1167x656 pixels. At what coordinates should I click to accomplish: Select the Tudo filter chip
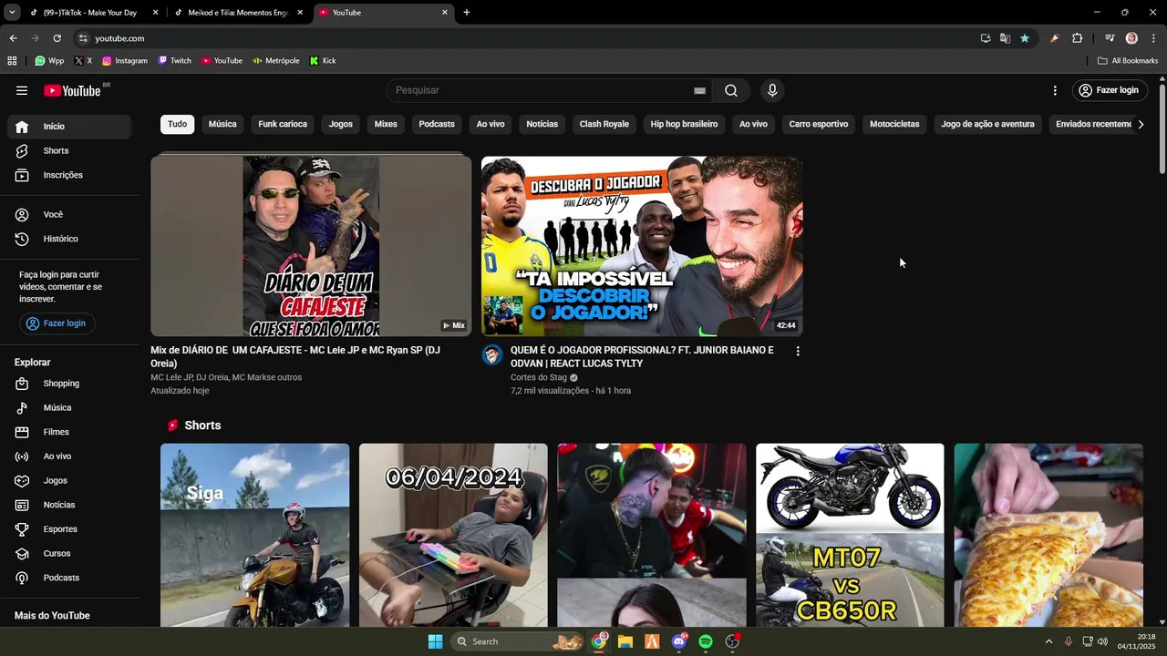click(x=177, y=124)
